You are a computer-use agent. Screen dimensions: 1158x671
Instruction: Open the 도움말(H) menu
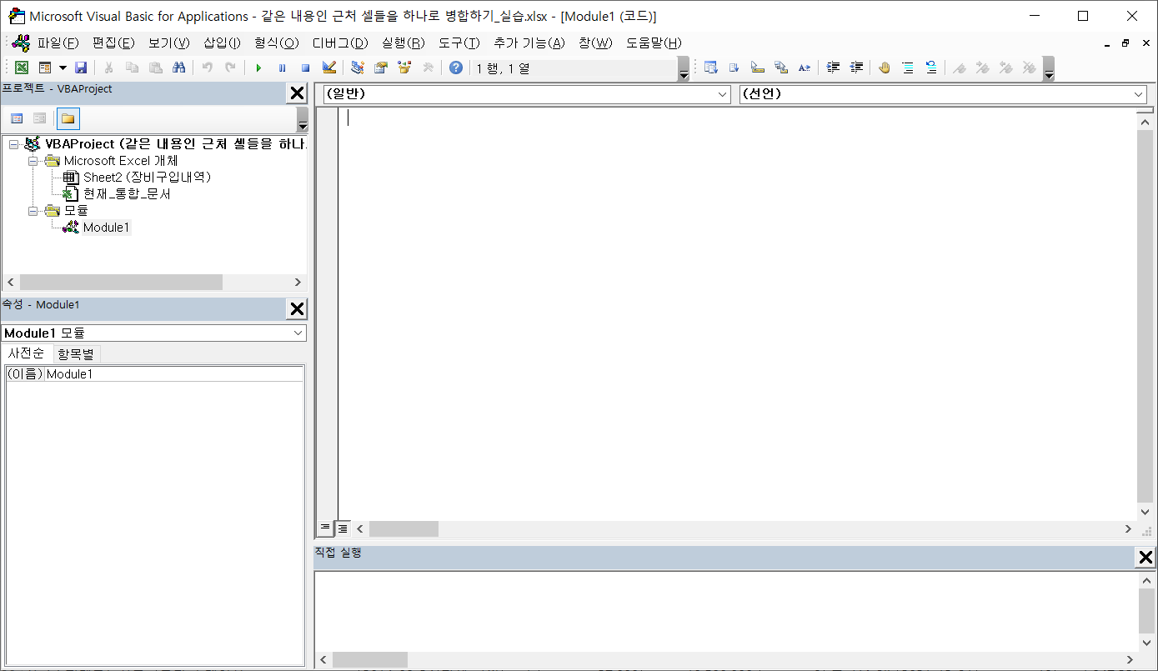[654, 43]
